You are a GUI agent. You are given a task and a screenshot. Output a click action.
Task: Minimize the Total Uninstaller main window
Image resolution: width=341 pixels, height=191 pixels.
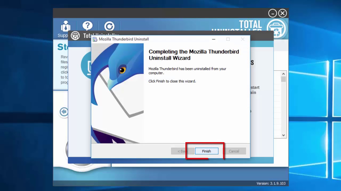pyautogui.click(x=273, y=13)
